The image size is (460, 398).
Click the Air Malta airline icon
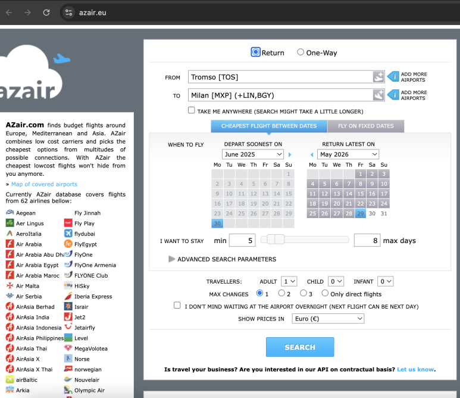pos(10,286)
